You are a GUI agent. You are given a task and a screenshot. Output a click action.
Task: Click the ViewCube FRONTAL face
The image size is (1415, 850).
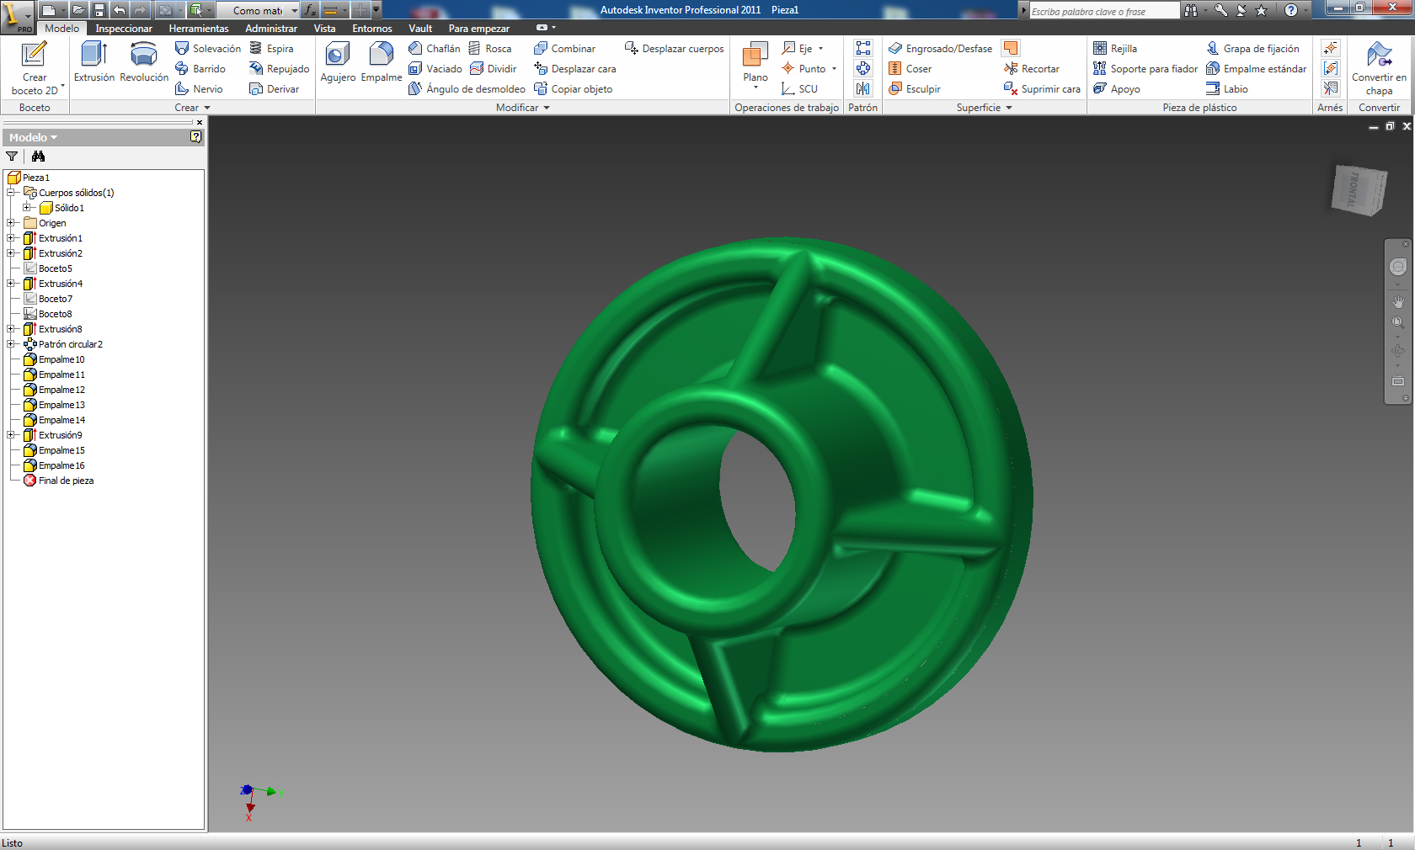(1354, 190)
